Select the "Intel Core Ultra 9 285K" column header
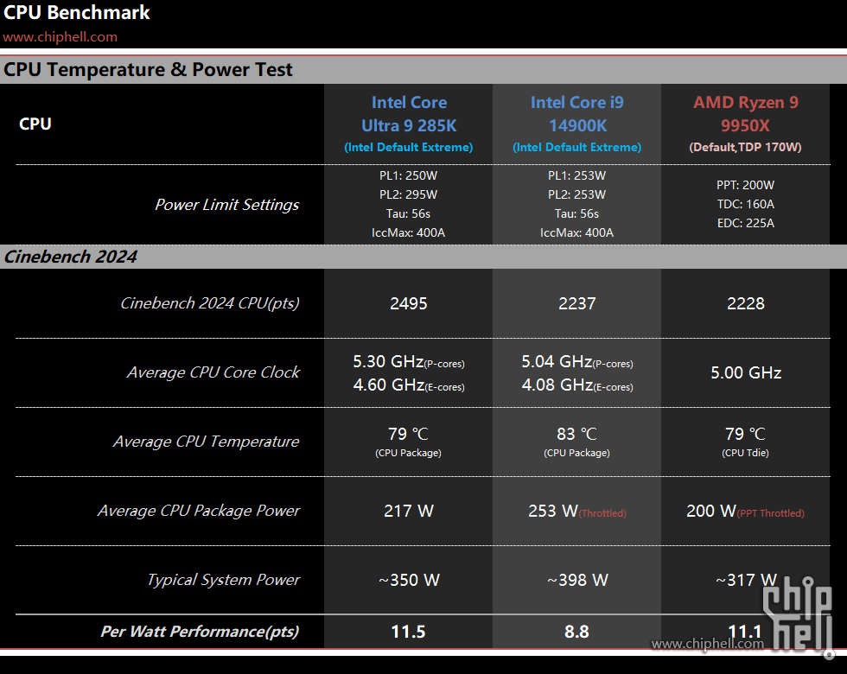 (x=409, y=114)
